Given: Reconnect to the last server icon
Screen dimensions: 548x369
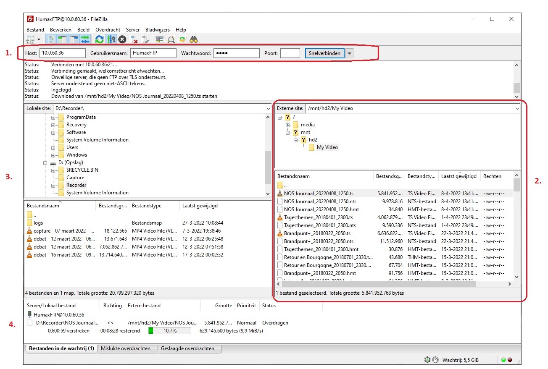Looking at the screenshot, I should [145, 39].
